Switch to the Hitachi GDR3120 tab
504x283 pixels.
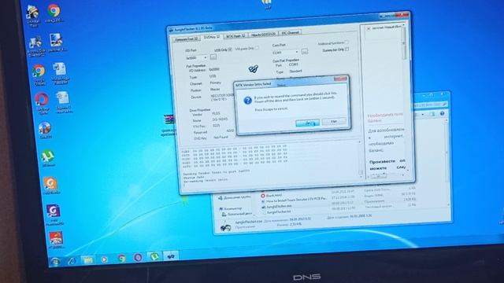pos(263,34)
